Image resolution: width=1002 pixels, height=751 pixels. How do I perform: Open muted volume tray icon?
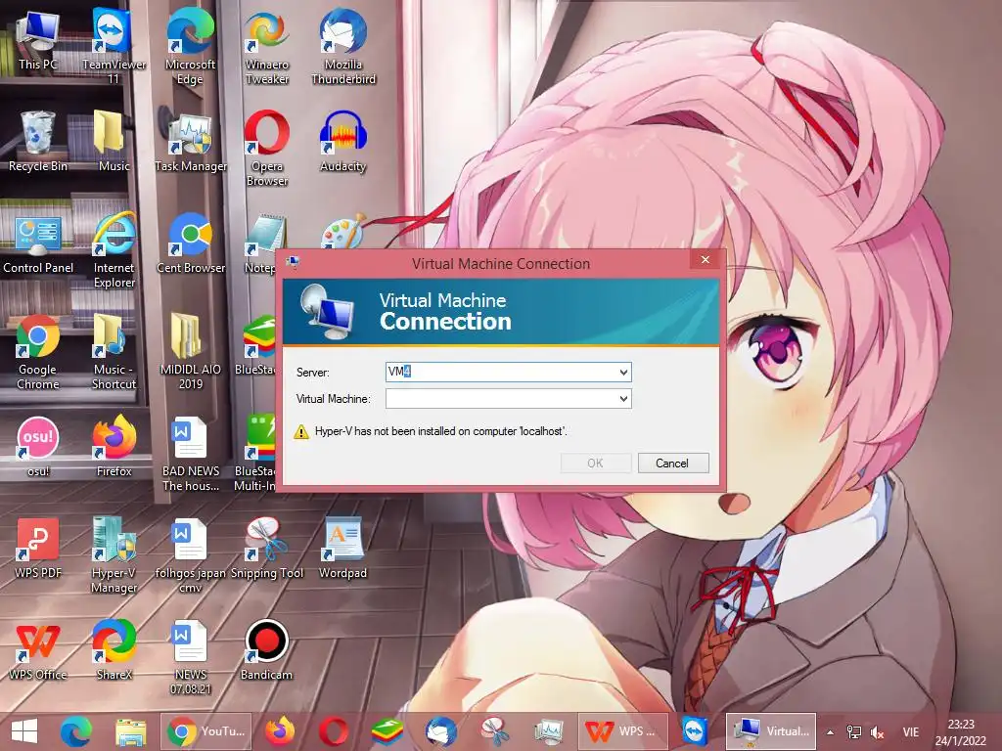(878, 733)
